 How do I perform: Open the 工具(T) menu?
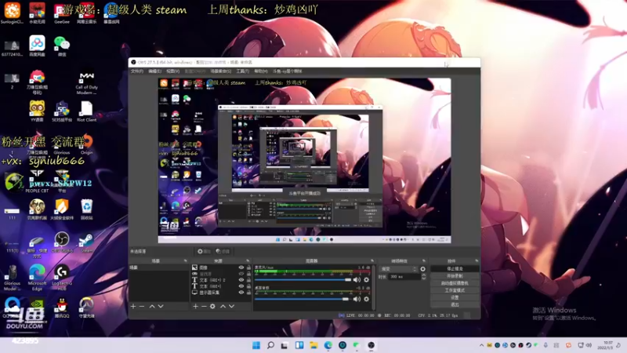pos(242,71)
